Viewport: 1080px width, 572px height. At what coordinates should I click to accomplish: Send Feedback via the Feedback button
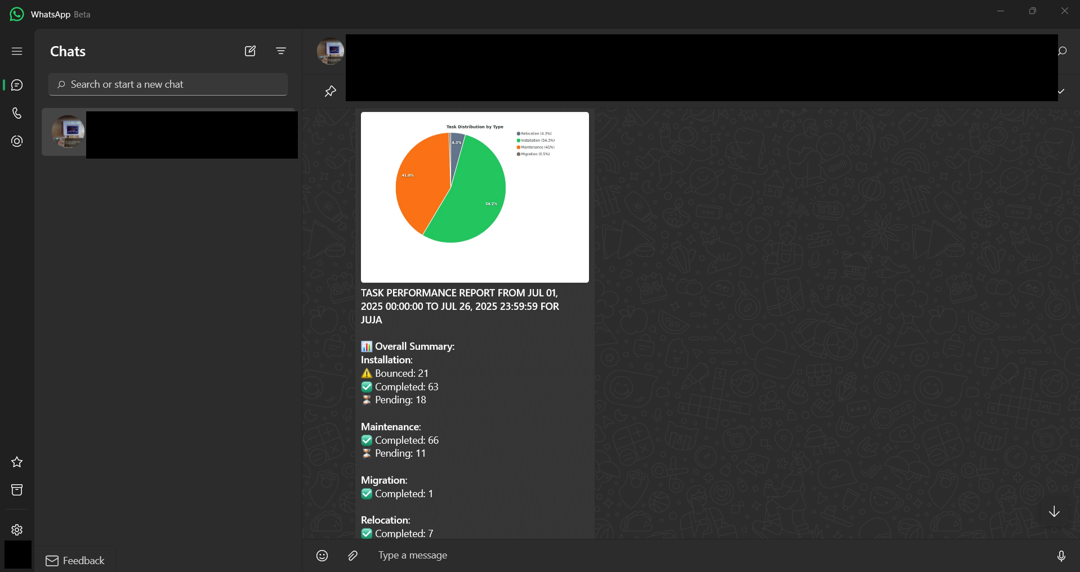coord(75,560)
